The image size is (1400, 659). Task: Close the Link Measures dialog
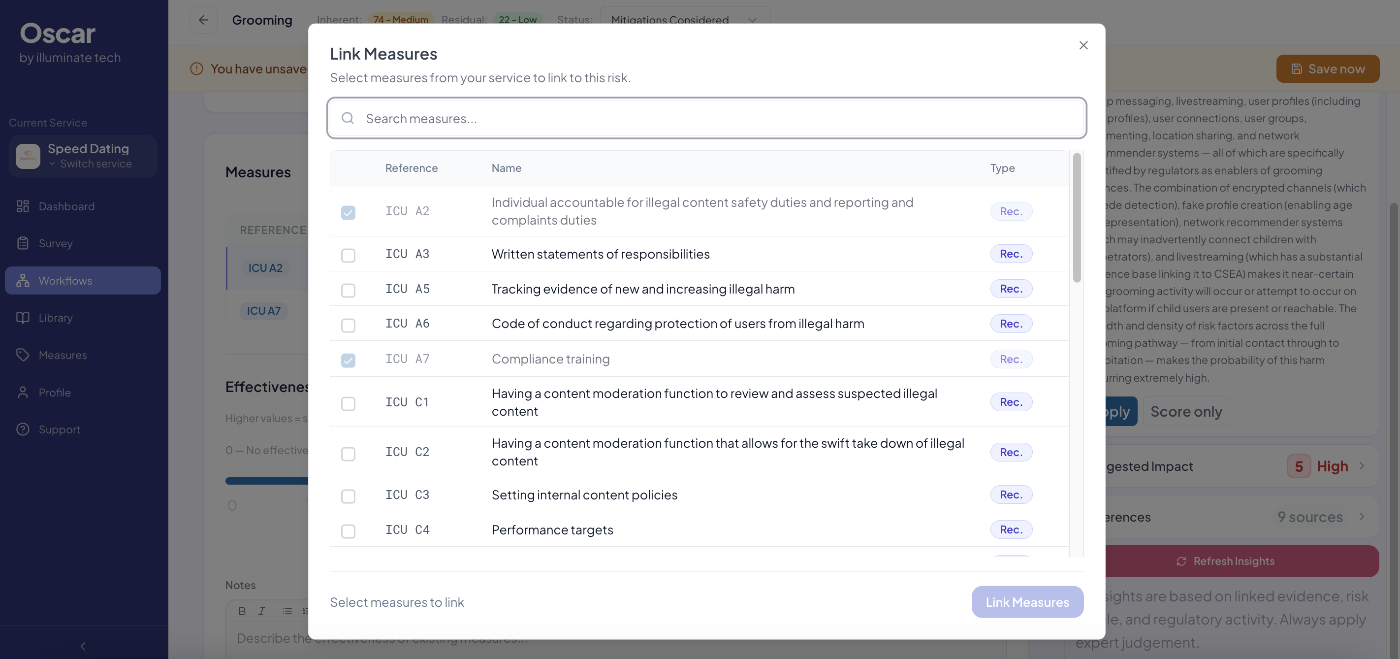(x=1082, y=46)
